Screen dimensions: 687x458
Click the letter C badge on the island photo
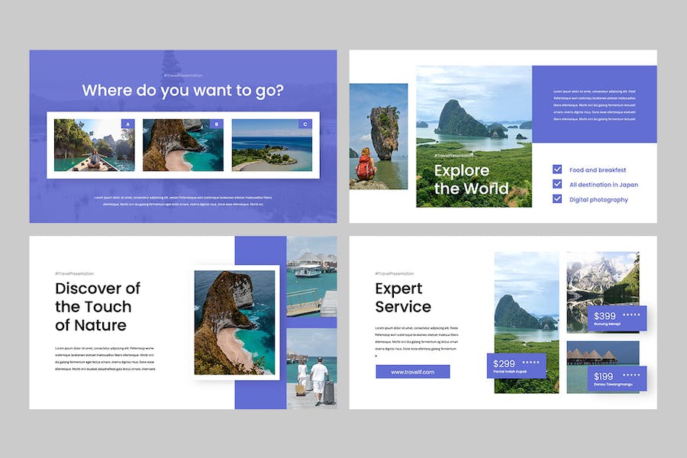305,124
